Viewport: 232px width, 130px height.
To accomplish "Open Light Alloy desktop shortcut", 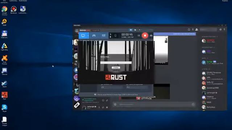I will pyautogui.click(x=4, y=47).
